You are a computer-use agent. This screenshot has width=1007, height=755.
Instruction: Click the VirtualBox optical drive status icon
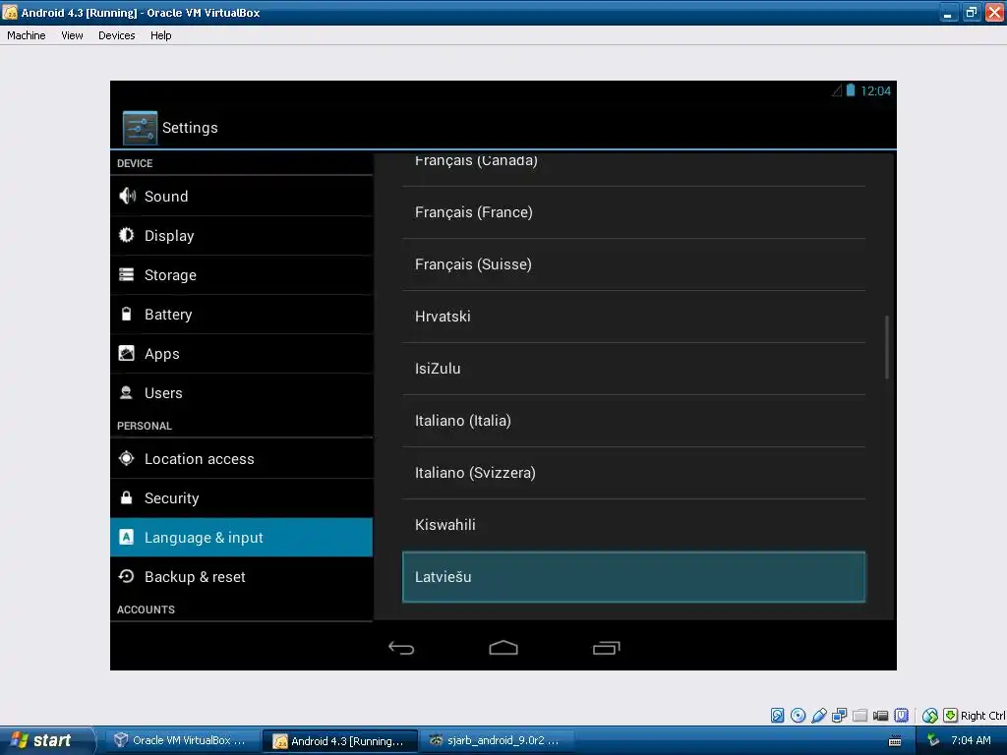click(x=799, y=716)
